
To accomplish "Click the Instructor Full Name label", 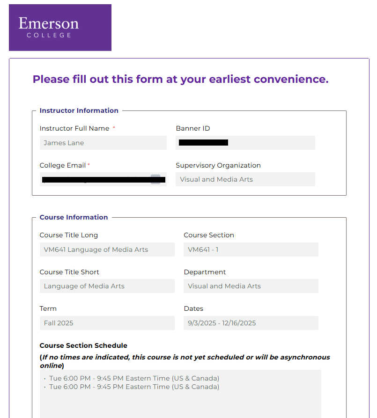I will (x=74, y=129).
